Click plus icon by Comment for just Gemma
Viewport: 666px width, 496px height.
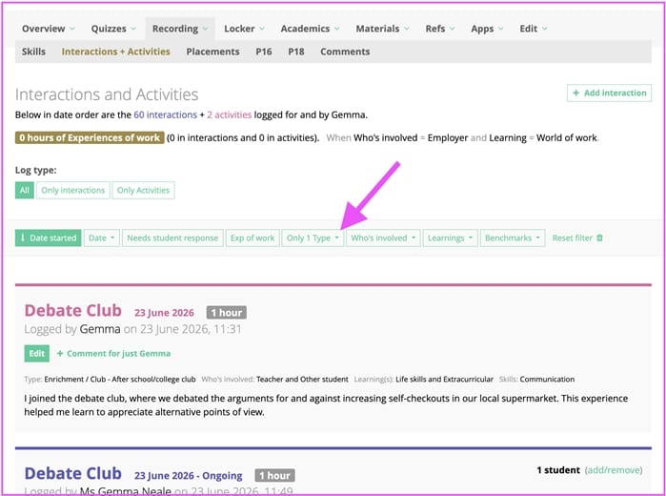point(60,354)
